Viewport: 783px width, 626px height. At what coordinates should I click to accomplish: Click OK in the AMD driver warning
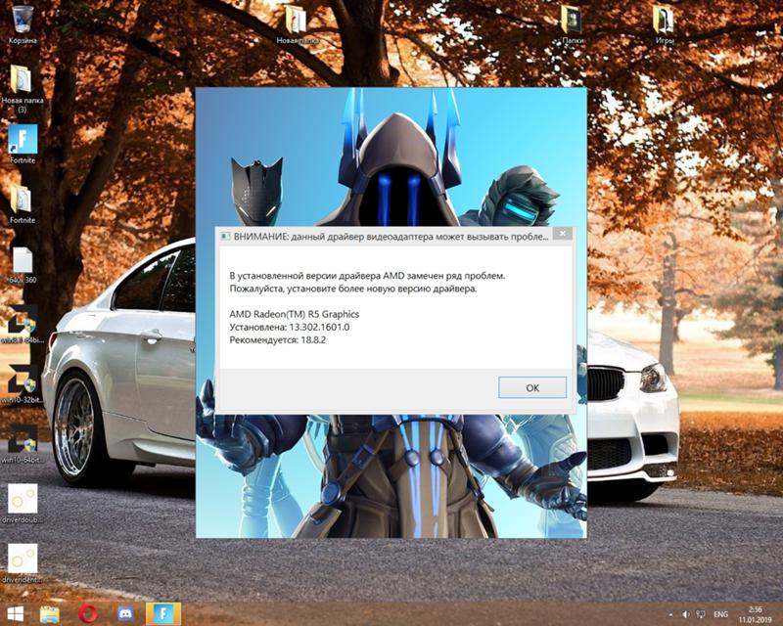(x=532, y=387)
